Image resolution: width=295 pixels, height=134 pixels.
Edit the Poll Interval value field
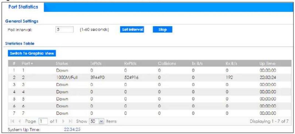tap(64, 30)
